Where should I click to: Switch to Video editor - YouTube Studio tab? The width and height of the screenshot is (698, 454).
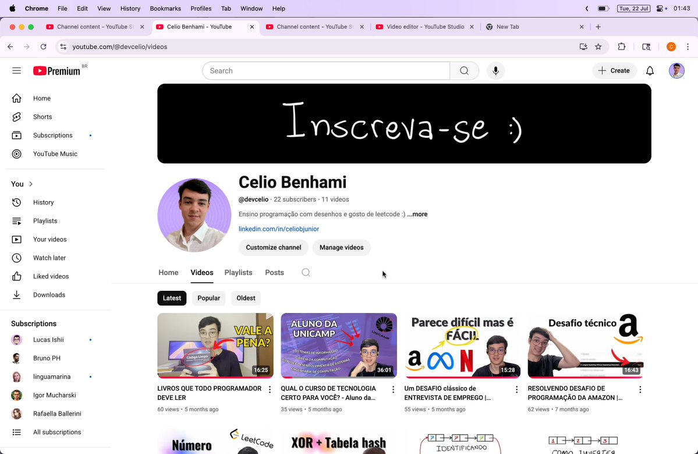(x=424, y=27)
